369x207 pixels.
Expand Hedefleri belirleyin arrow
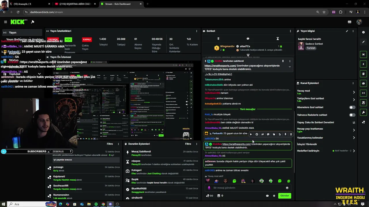click(354, 151)
